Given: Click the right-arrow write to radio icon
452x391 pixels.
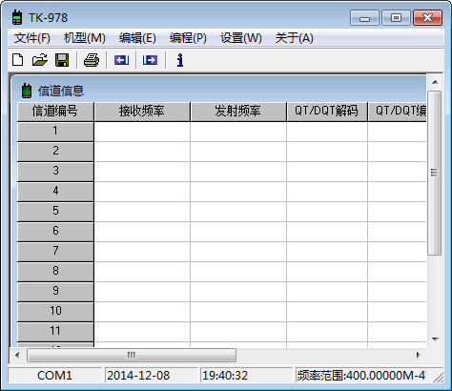Looking at the screenshot, I should 150,60.
